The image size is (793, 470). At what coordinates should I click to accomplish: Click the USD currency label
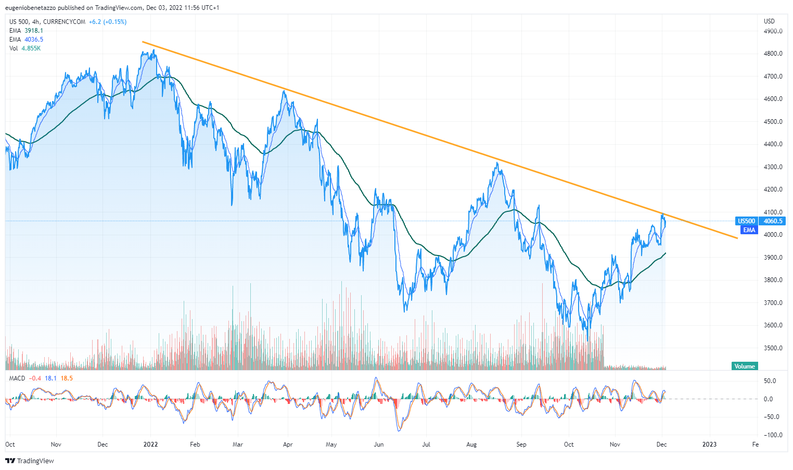(x=769, y=21)
